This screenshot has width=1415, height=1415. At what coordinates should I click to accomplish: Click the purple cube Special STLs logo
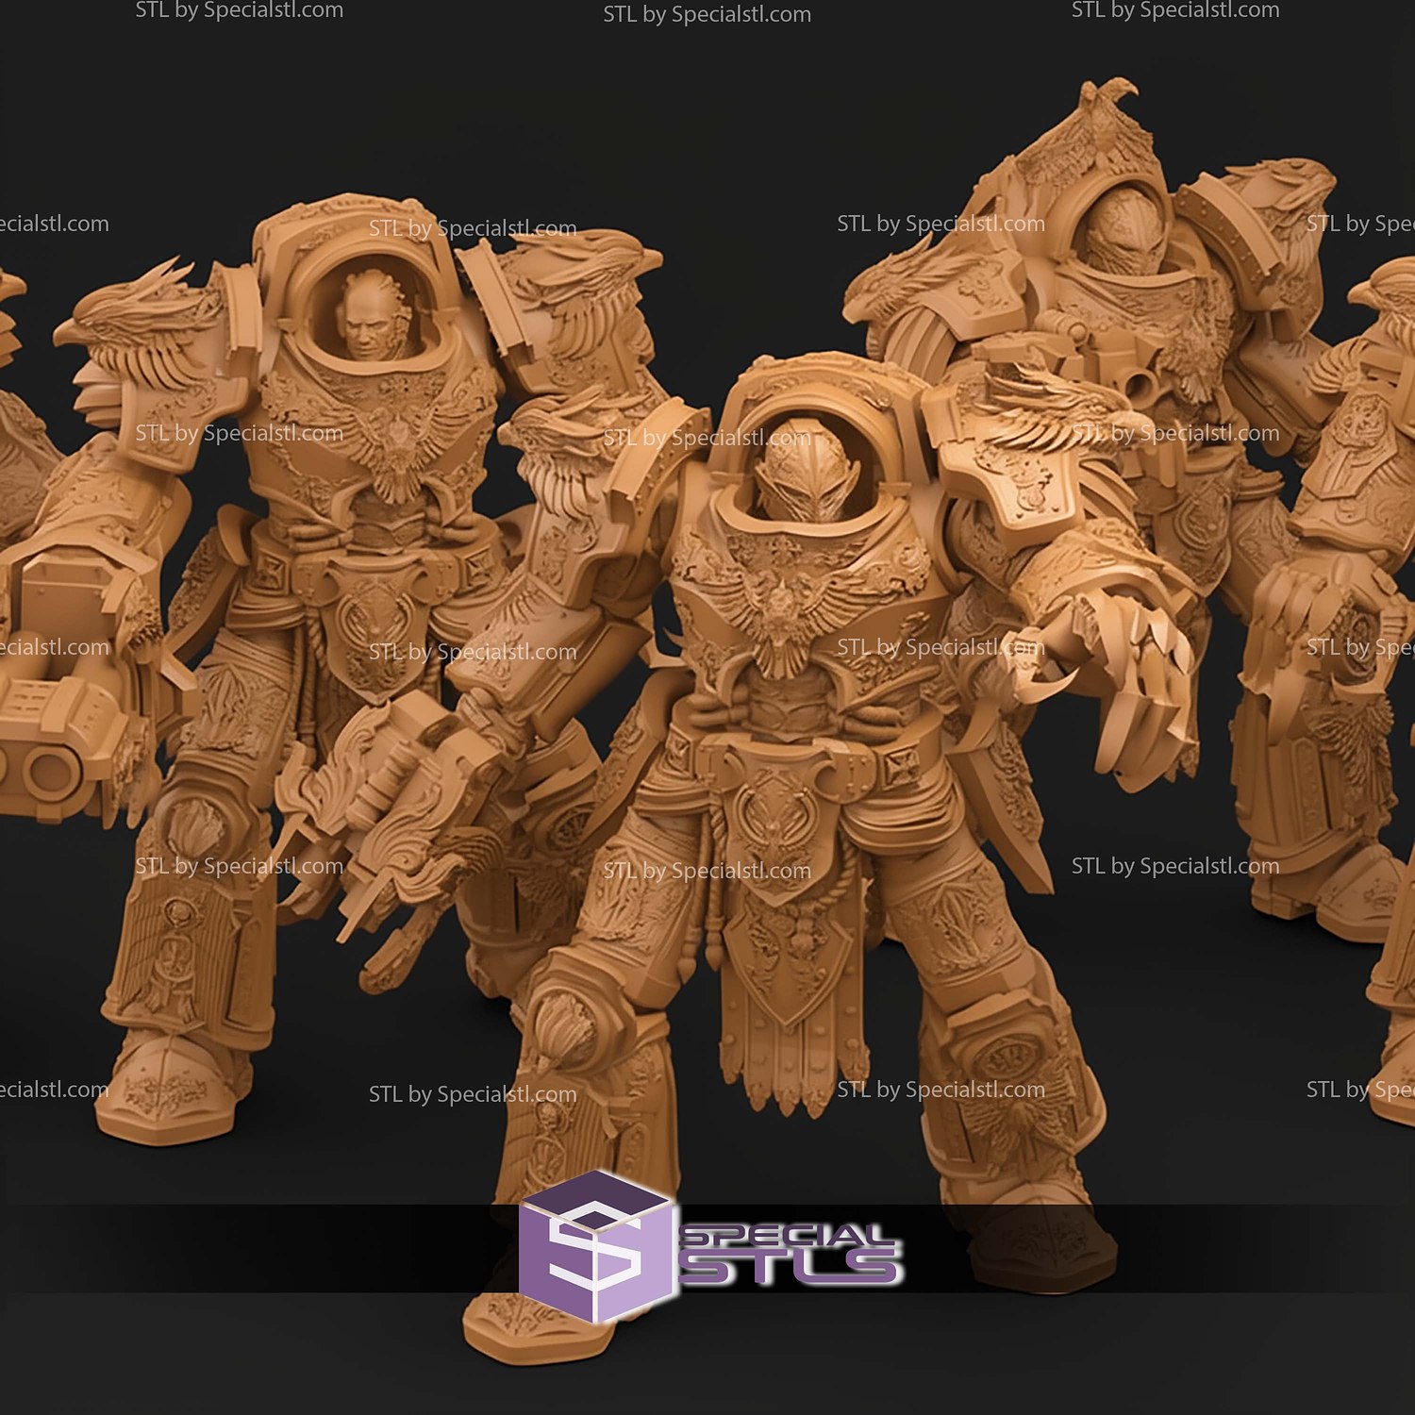(597, 1246)
